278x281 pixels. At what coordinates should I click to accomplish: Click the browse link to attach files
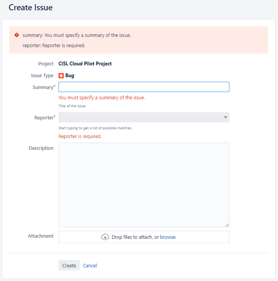[167, 237]
